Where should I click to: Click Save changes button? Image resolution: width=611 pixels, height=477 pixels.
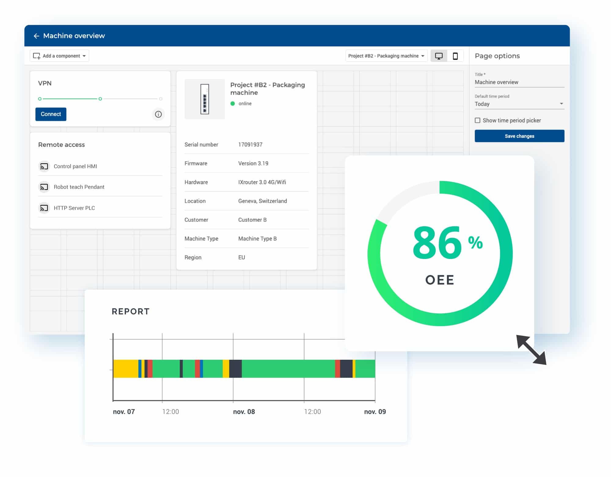(519, 136)
